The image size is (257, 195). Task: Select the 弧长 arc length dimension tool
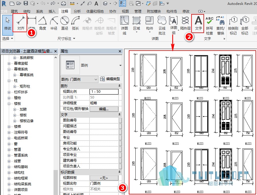tap(75, 23)
